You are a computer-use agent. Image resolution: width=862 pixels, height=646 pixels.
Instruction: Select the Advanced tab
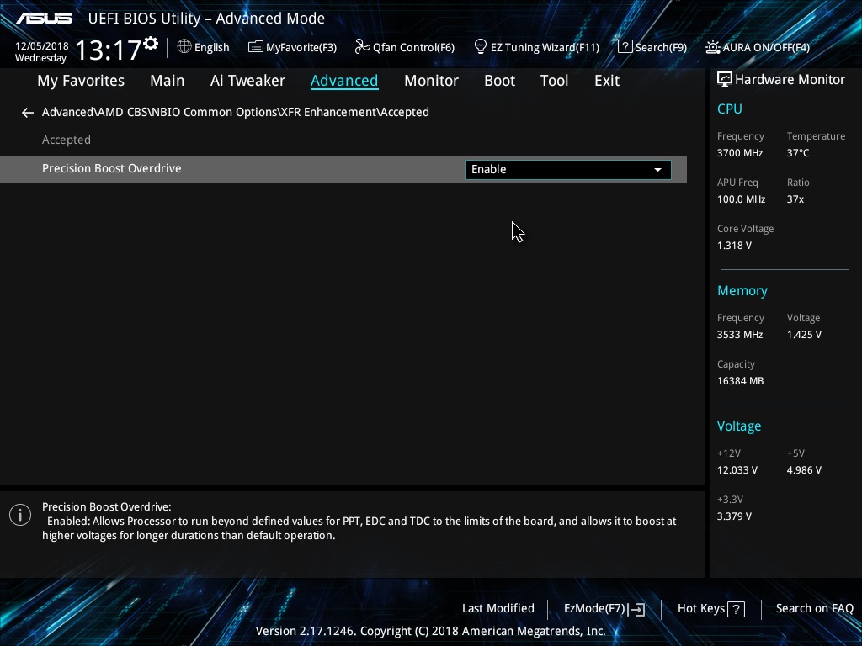[x=344, y=81]
